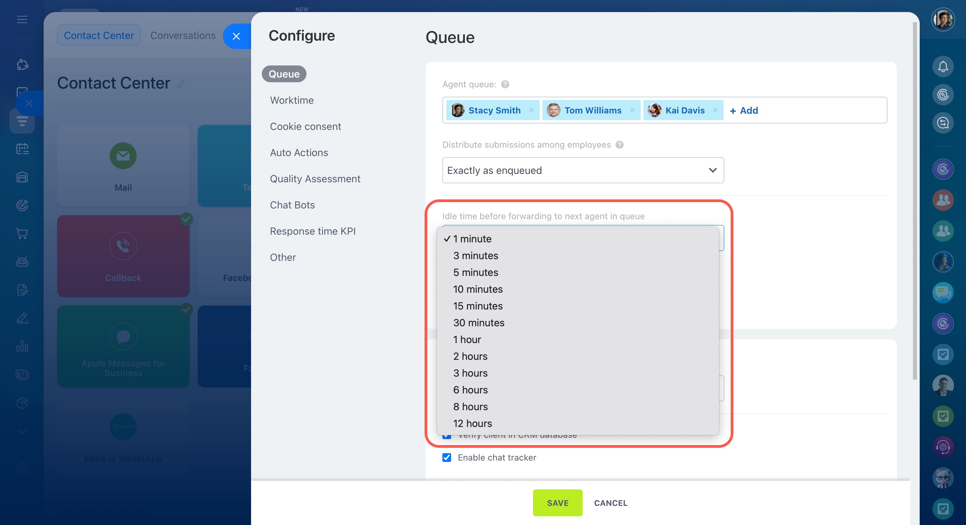
Task: Remove Kai Davis from agent queue
Action: click(715, 110)
